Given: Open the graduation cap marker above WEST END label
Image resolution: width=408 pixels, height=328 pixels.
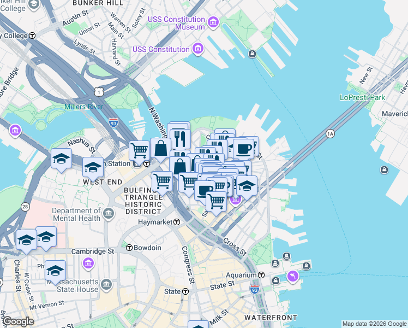Looking at the screenshot, I should (93, 169).
